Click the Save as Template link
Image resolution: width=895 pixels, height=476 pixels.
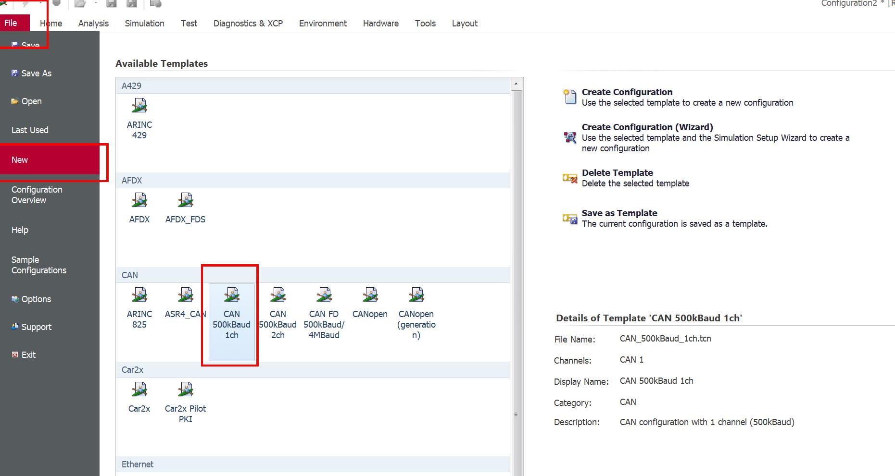point(619,213)
